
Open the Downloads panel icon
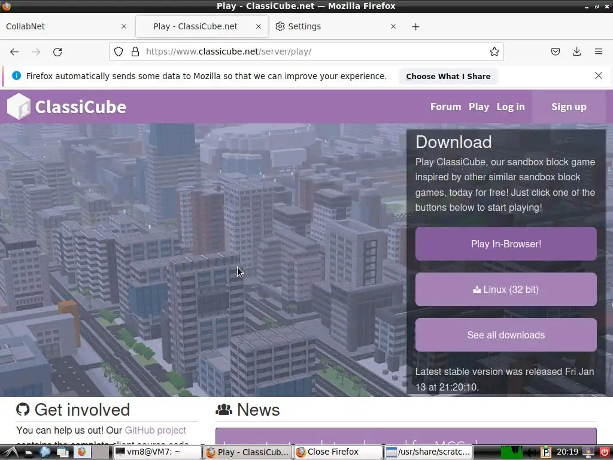(576, 52)
